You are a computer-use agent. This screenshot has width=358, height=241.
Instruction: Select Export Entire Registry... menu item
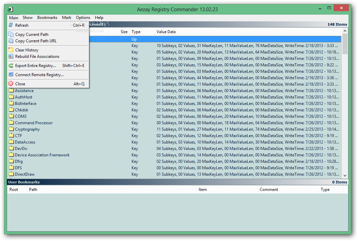point(48,65)
